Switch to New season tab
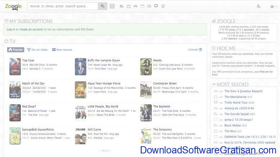Viewport: 280px width, 157px height. click(62, 49)
